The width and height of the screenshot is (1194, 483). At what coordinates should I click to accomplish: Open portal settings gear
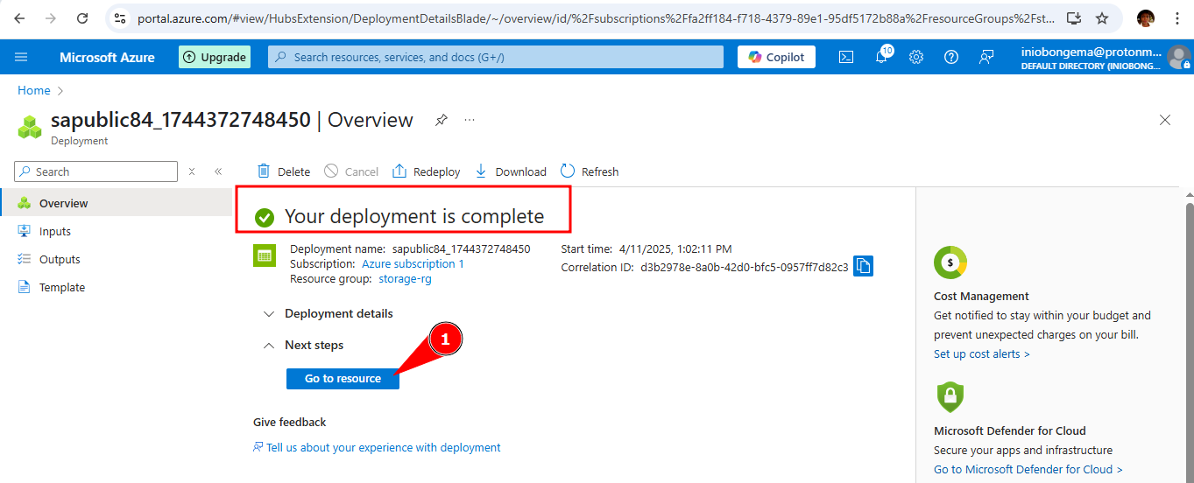pyautogui.click(x=916, y=57)
